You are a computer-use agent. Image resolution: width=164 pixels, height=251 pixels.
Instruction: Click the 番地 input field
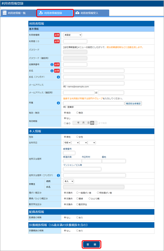point(114,161)
